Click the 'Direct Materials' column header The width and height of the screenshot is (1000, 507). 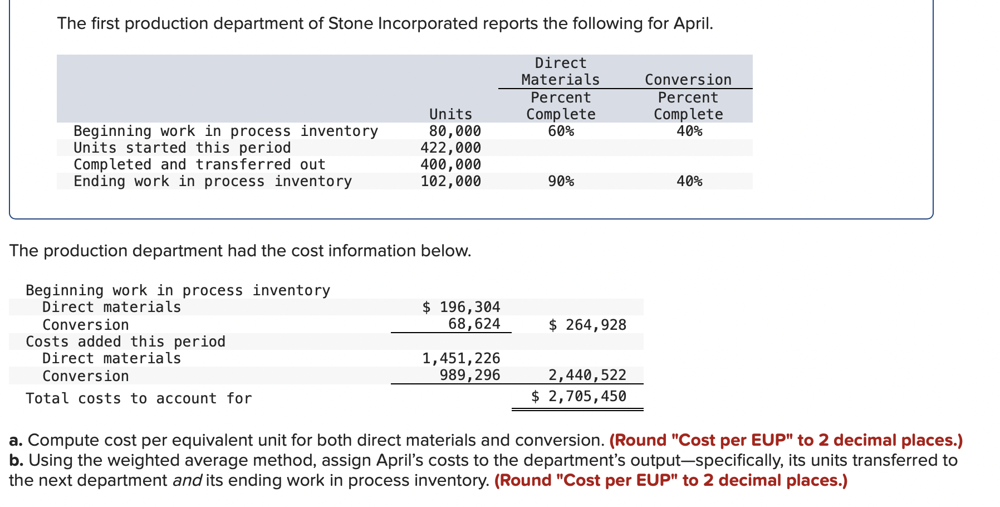[x=561, y=71]
